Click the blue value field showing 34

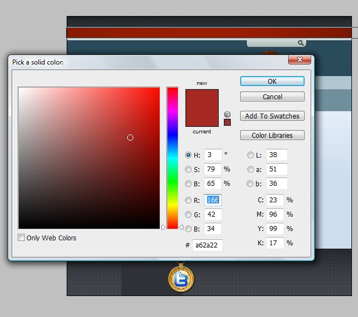tap(213, 229)
